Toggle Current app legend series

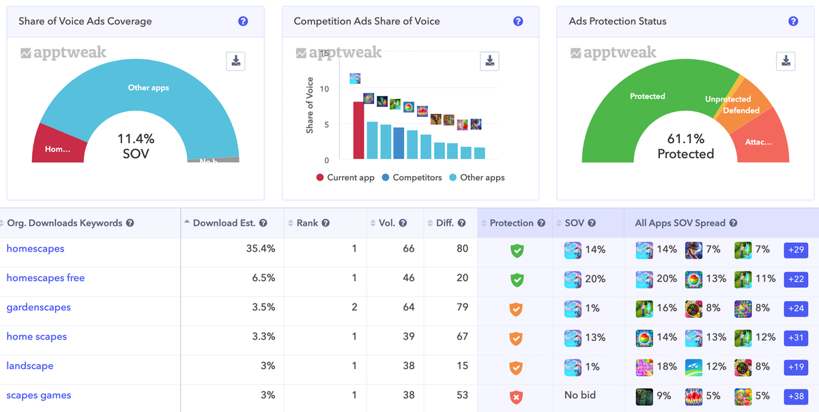345,177
